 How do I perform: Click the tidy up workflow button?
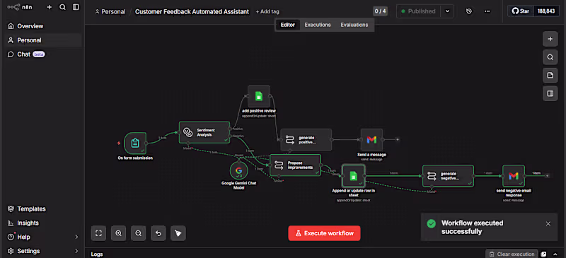click(178, 233)
